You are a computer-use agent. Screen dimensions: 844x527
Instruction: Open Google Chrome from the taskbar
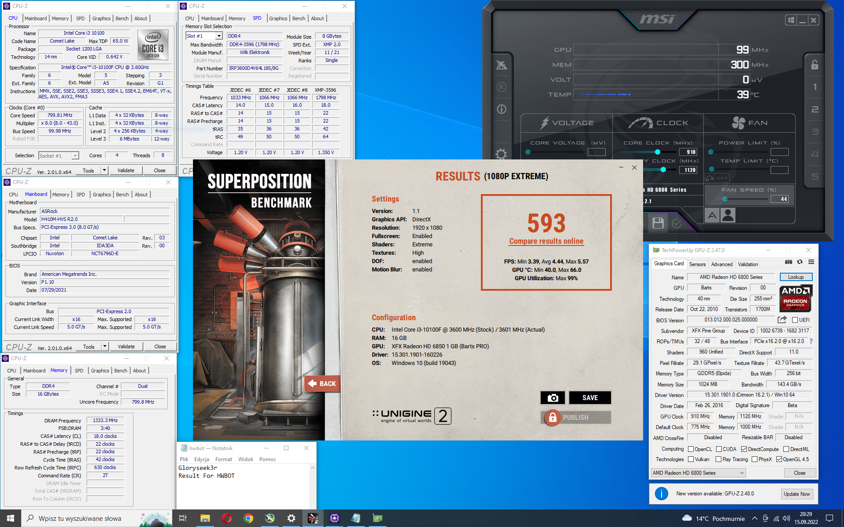click(x=248, y=518)
